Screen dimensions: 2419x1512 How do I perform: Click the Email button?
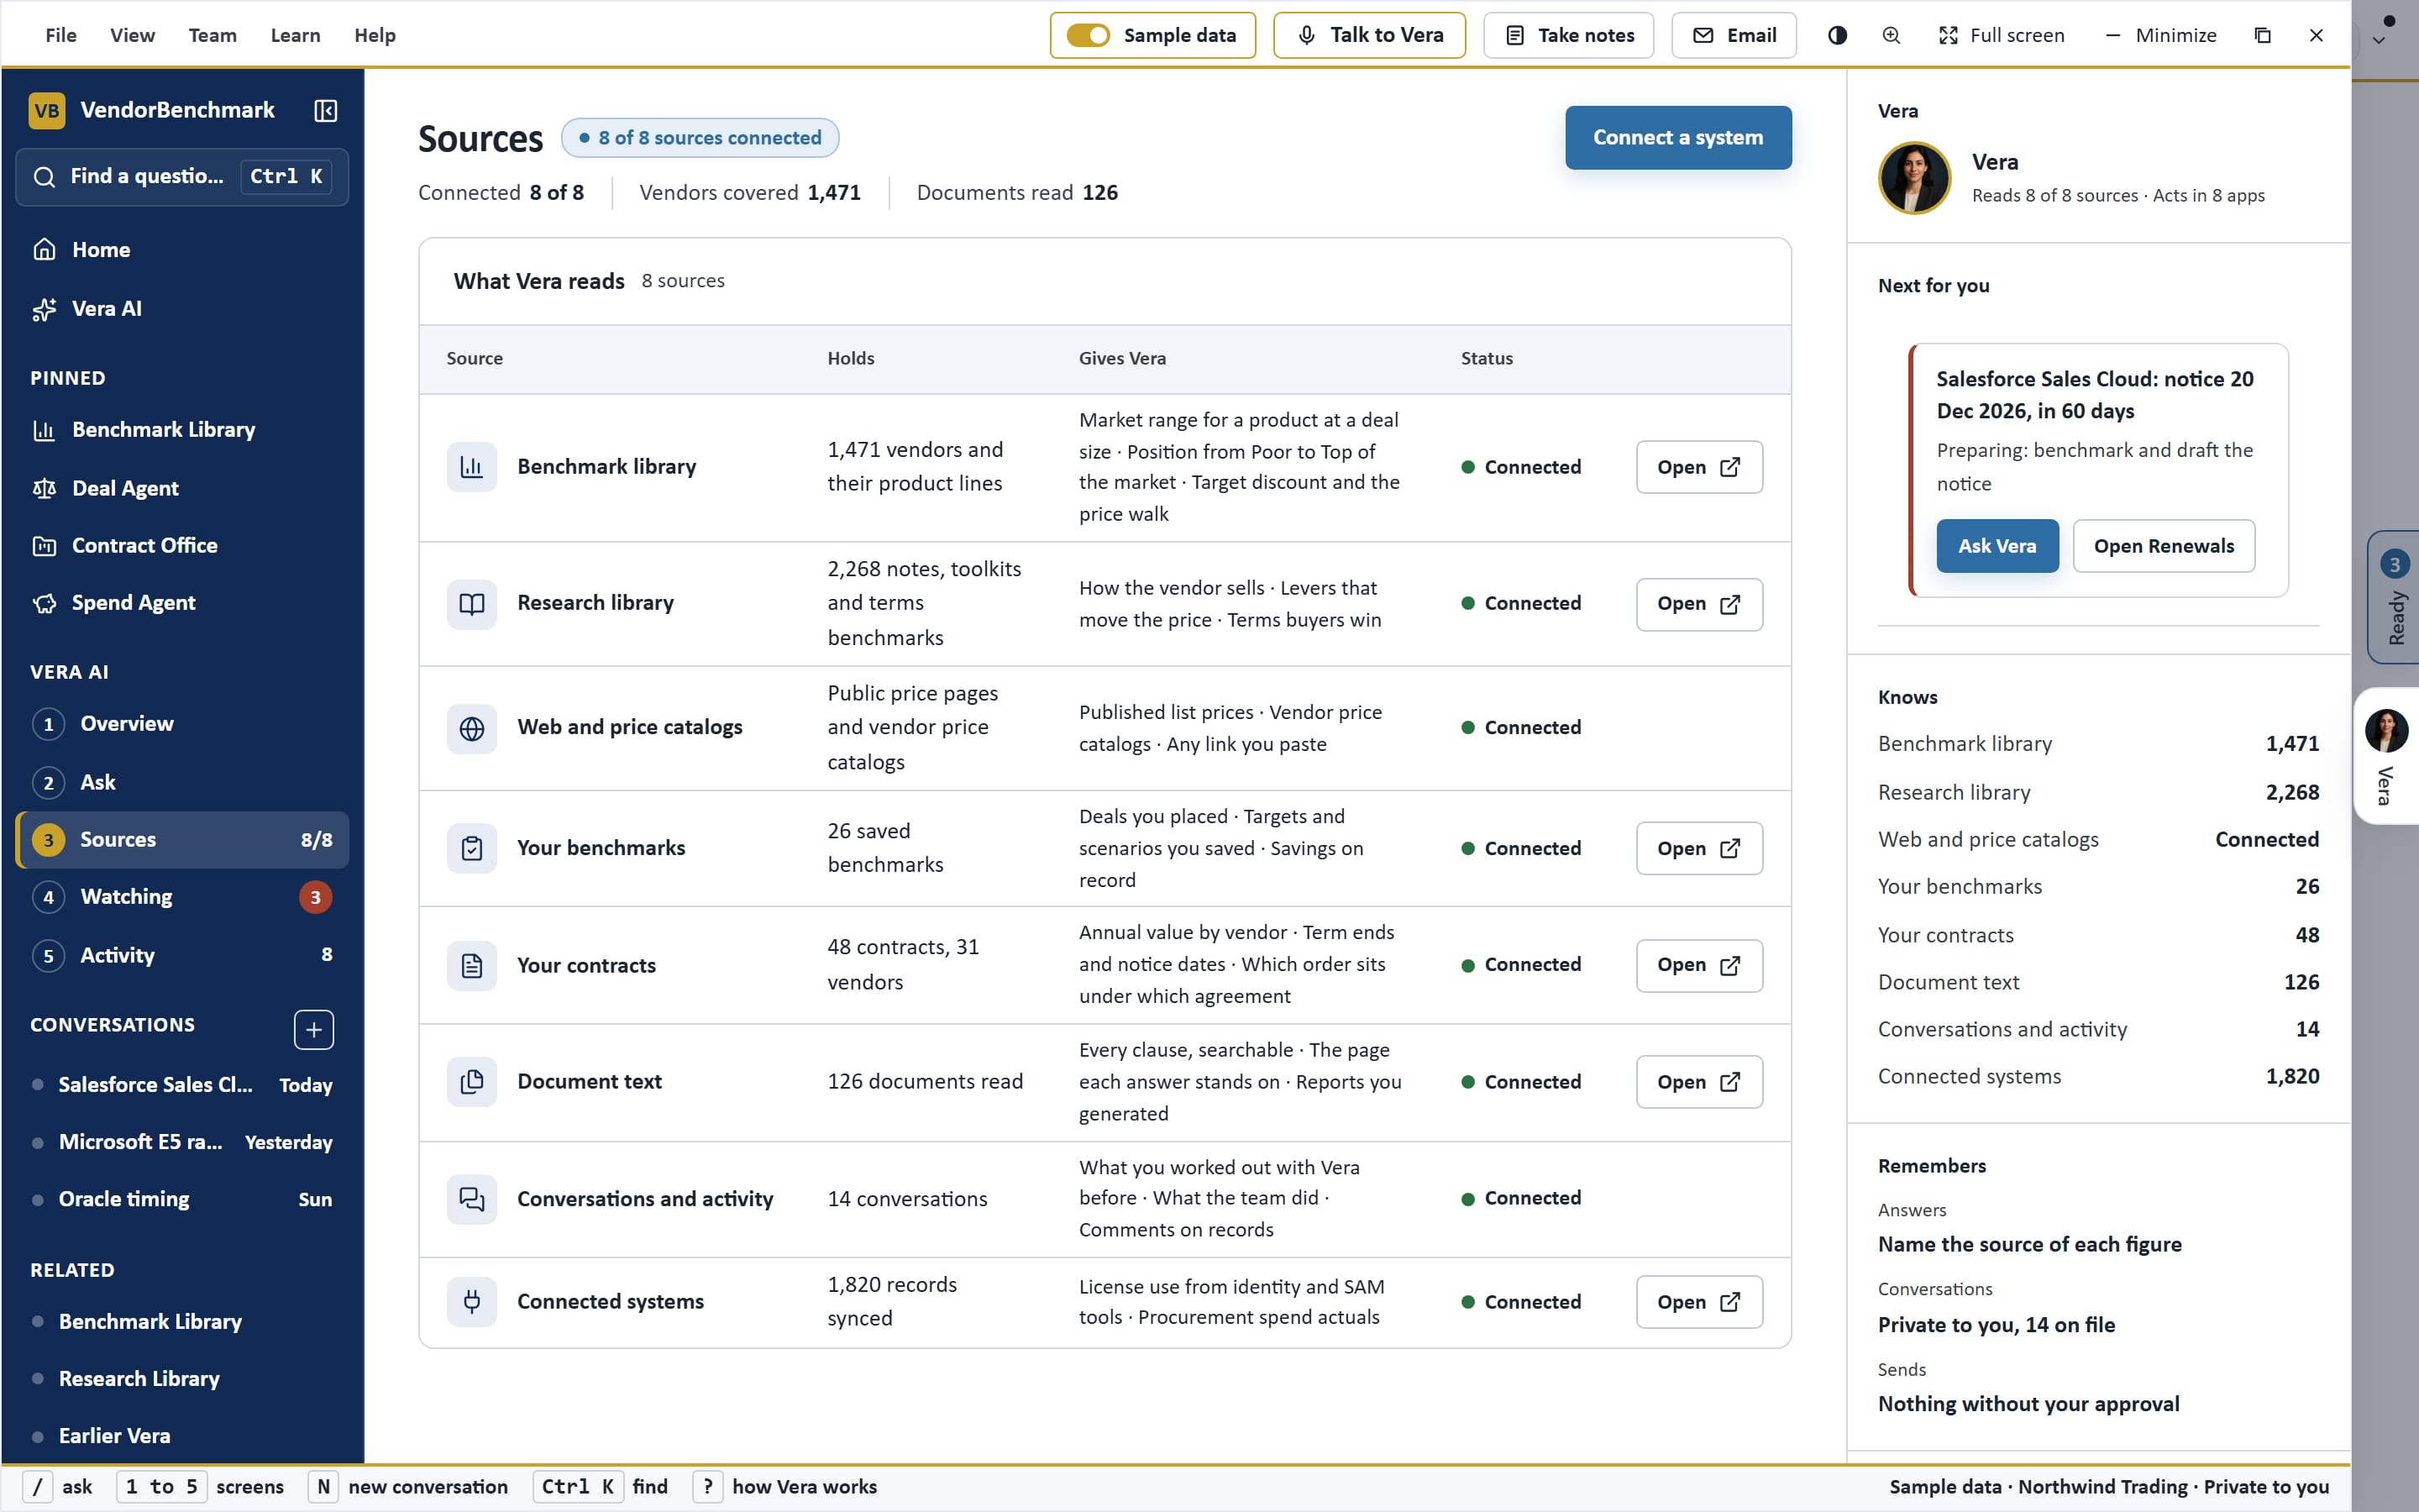click(1734, 35)
